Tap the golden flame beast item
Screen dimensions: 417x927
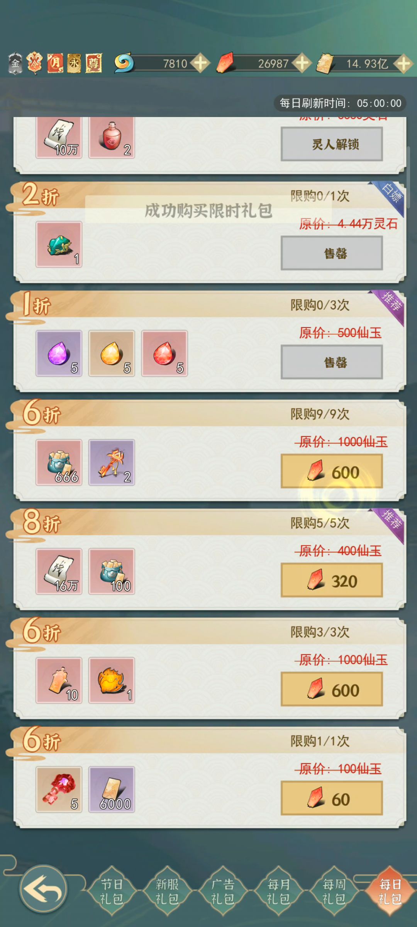112,680
